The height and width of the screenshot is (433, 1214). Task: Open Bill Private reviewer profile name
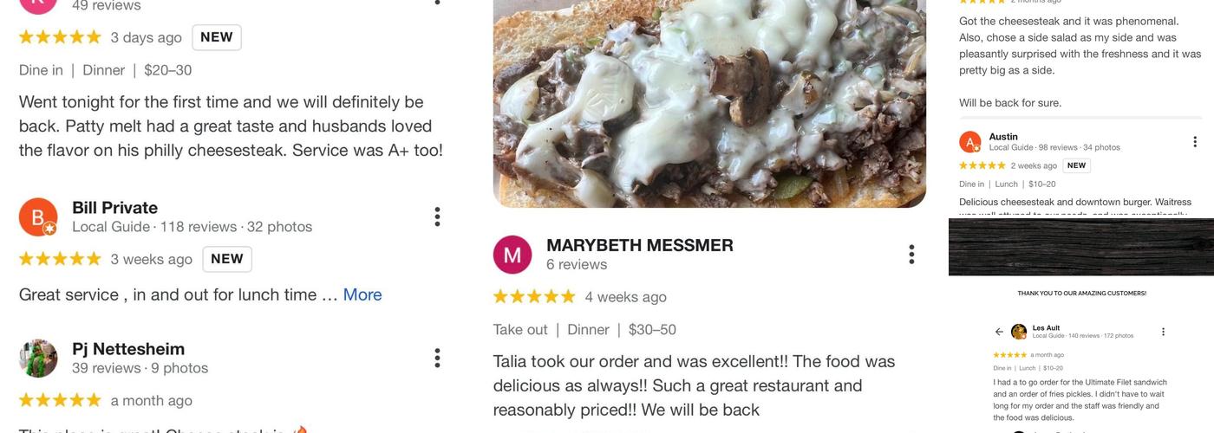pyautogui.click(x=114, y=208)
